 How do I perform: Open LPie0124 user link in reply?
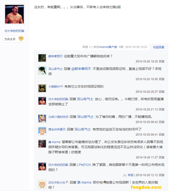(x=84, y=165)
